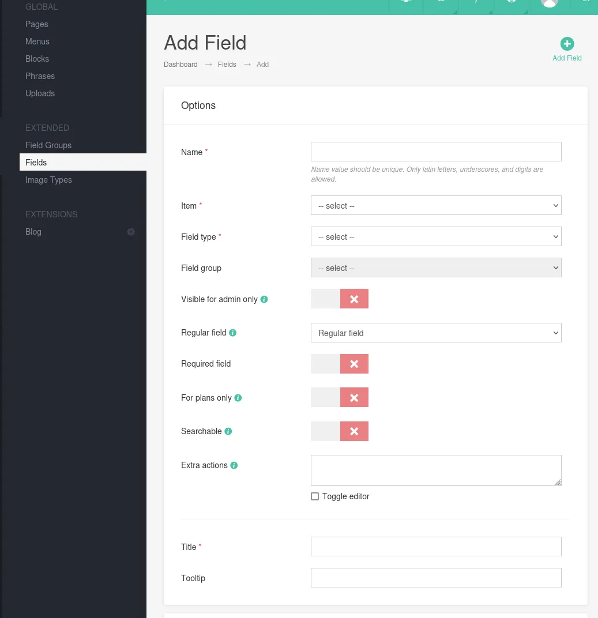Viewport: 598px width, 618px height.
Task: Click the Extra actions textarea resize handle
Action: click(558, 482)
